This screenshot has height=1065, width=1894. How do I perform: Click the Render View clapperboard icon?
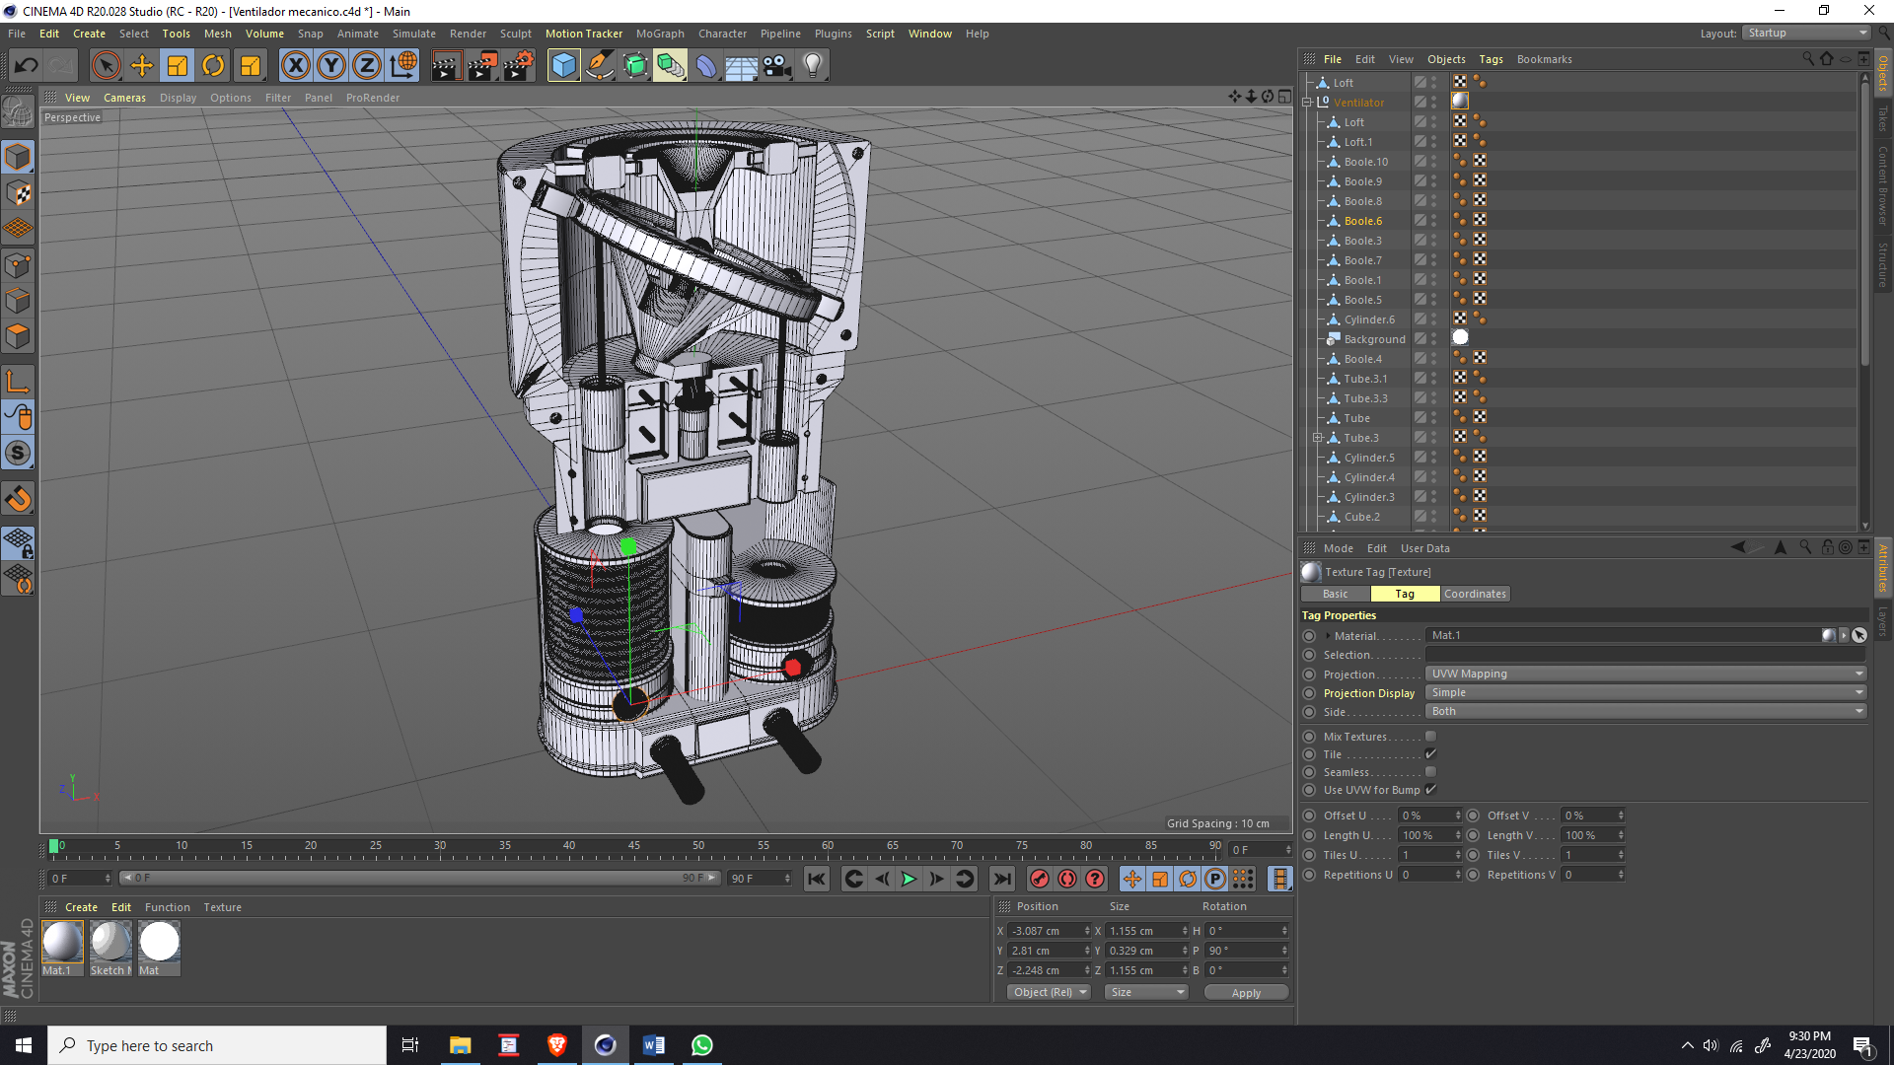click(x=446, y=66)
